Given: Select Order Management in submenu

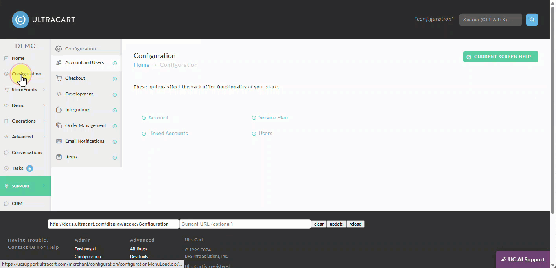Looking at the screenshot, I should click(86, 125).
